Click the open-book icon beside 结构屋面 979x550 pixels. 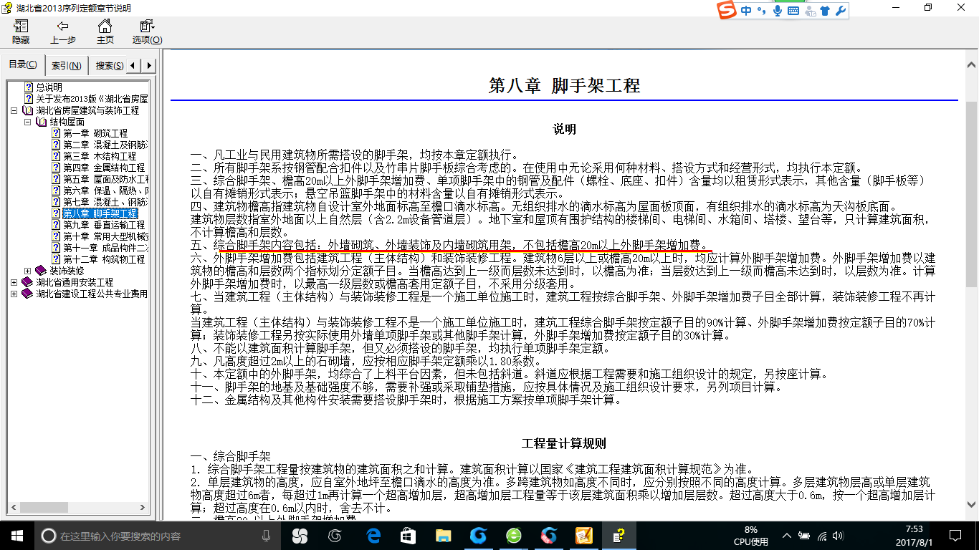tap(41, 122)
